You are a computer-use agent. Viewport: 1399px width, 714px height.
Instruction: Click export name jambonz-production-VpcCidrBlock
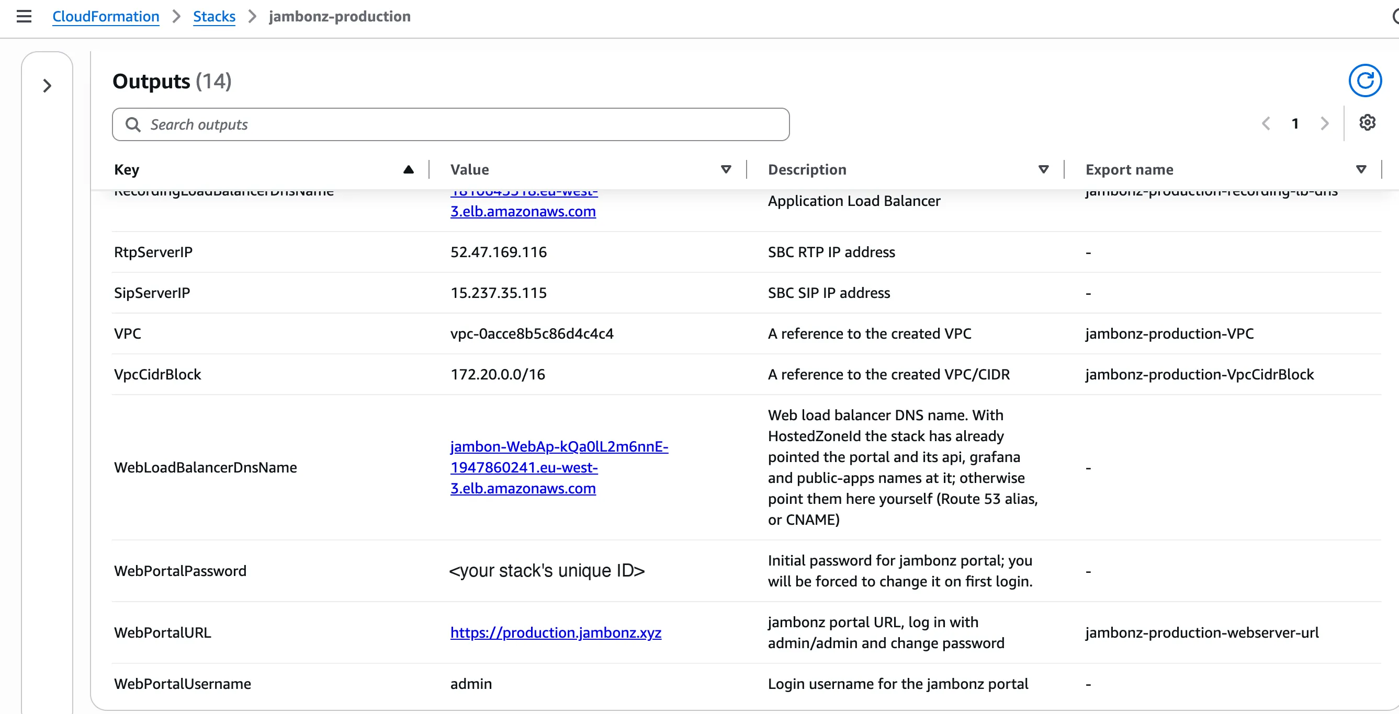click(x=1199, y=374)
